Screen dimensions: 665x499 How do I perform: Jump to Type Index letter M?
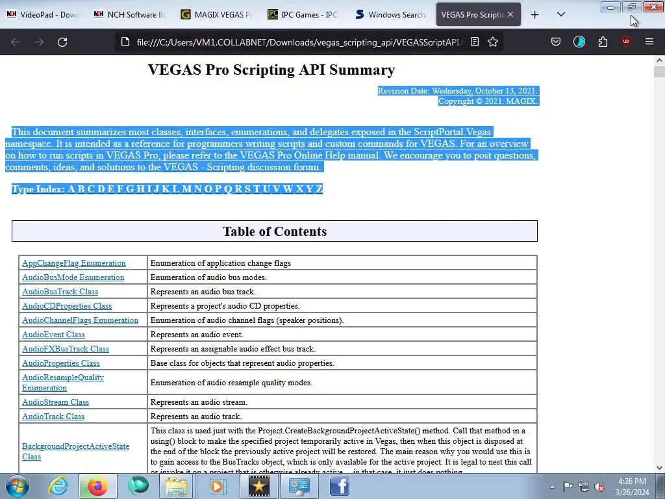point(186,189)
